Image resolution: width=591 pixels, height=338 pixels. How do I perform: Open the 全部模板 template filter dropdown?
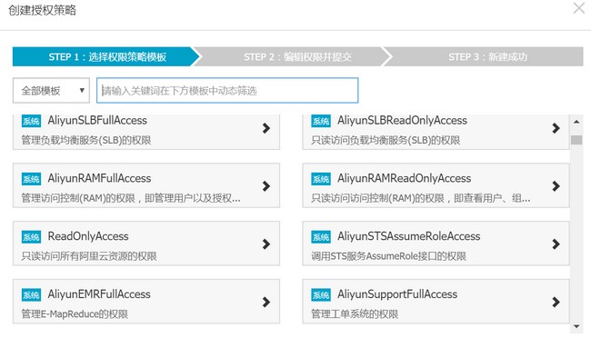tap(51, 91)
